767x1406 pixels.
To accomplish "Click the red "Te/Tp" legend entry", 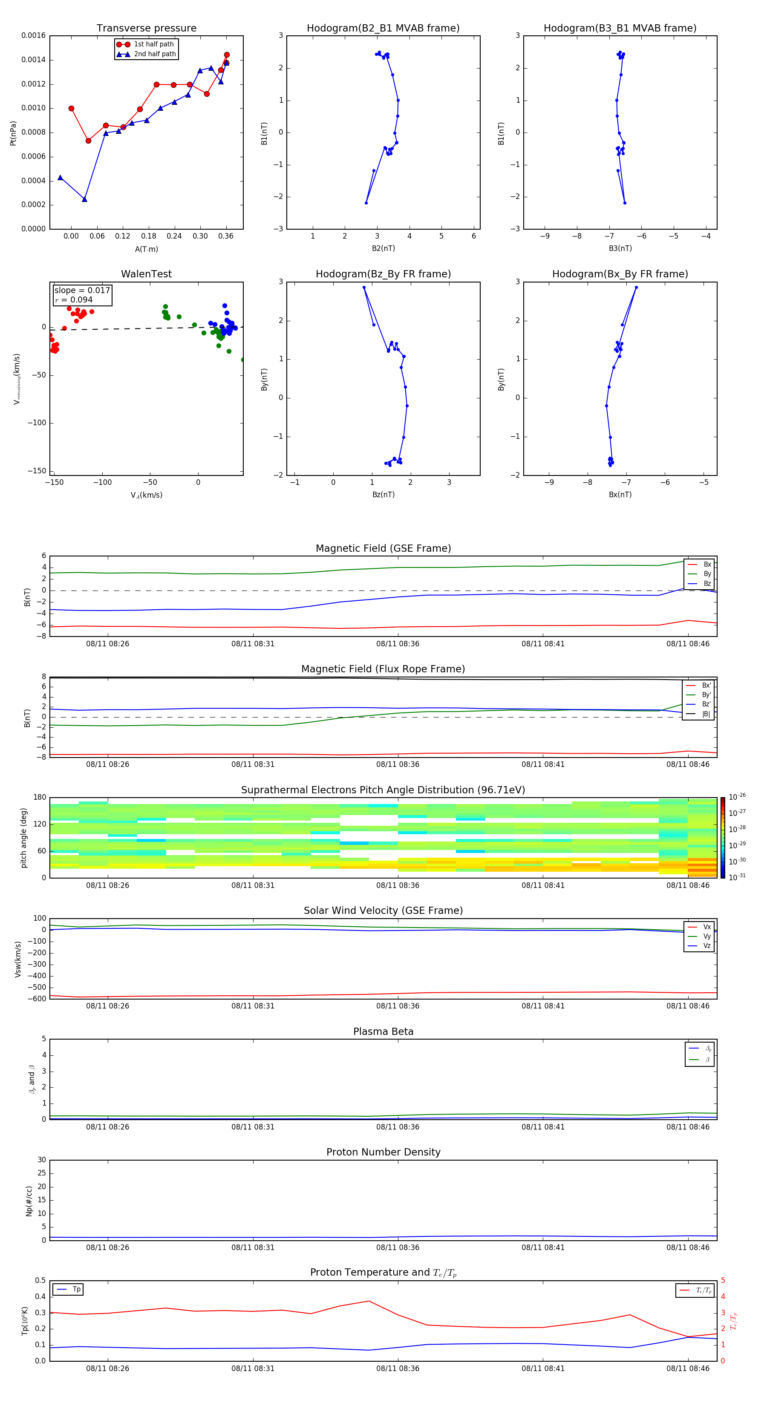I will (x=695, y=1290).
